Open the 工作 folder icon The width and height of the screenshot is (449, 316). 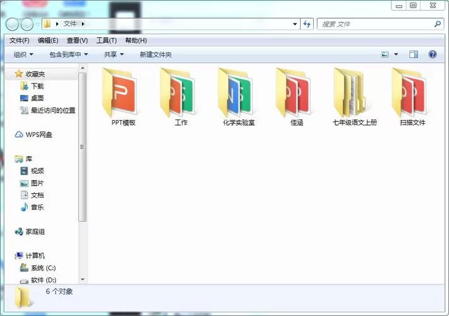[177, 92]
